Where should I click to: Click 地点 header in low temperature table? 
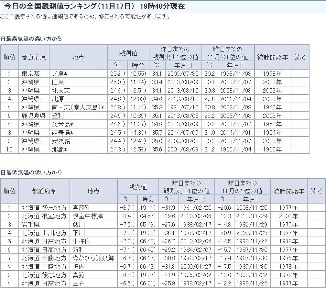93,191
